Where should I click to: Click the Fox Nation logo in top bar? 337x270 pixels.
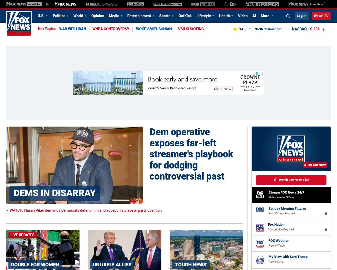click(x=135, y=4)
